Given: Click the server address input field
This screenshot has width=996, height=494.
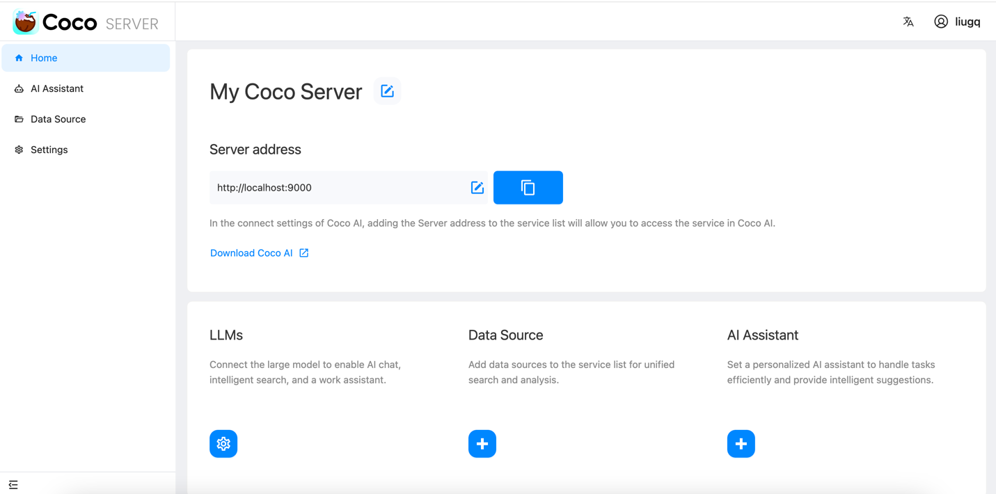Looking at the screenshot, I should click(x=334, y=187).
